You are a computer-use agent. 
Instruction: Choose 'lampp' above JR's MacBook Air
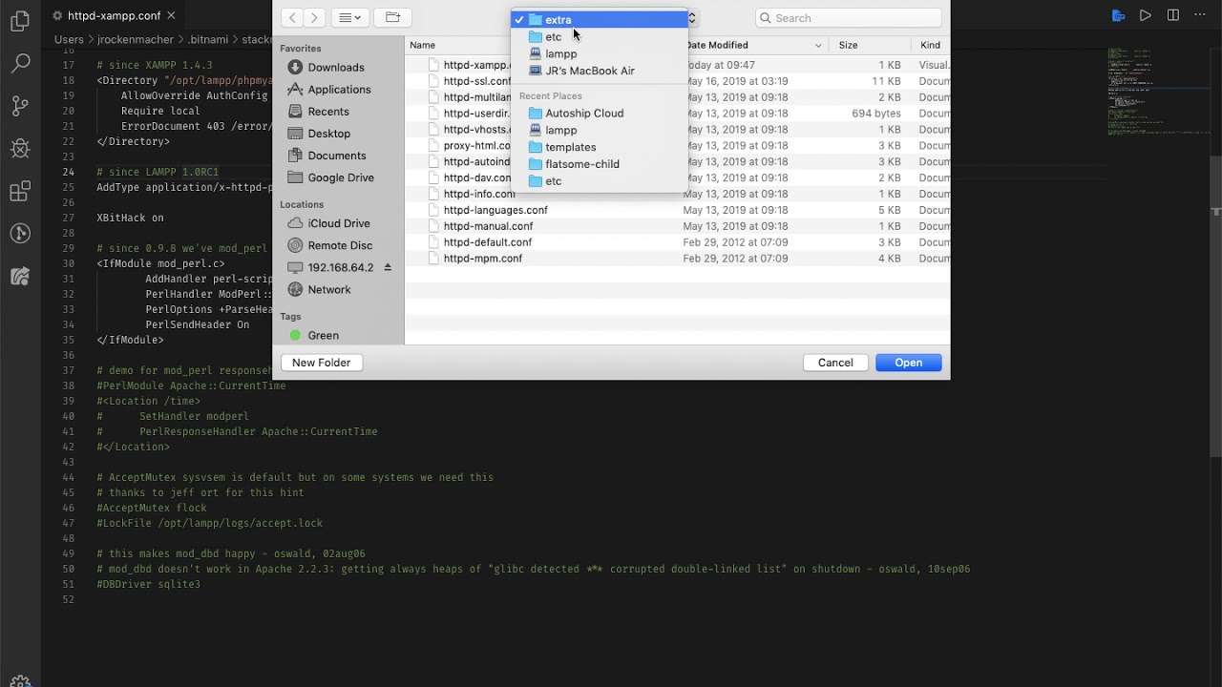[x=600, y=53]
